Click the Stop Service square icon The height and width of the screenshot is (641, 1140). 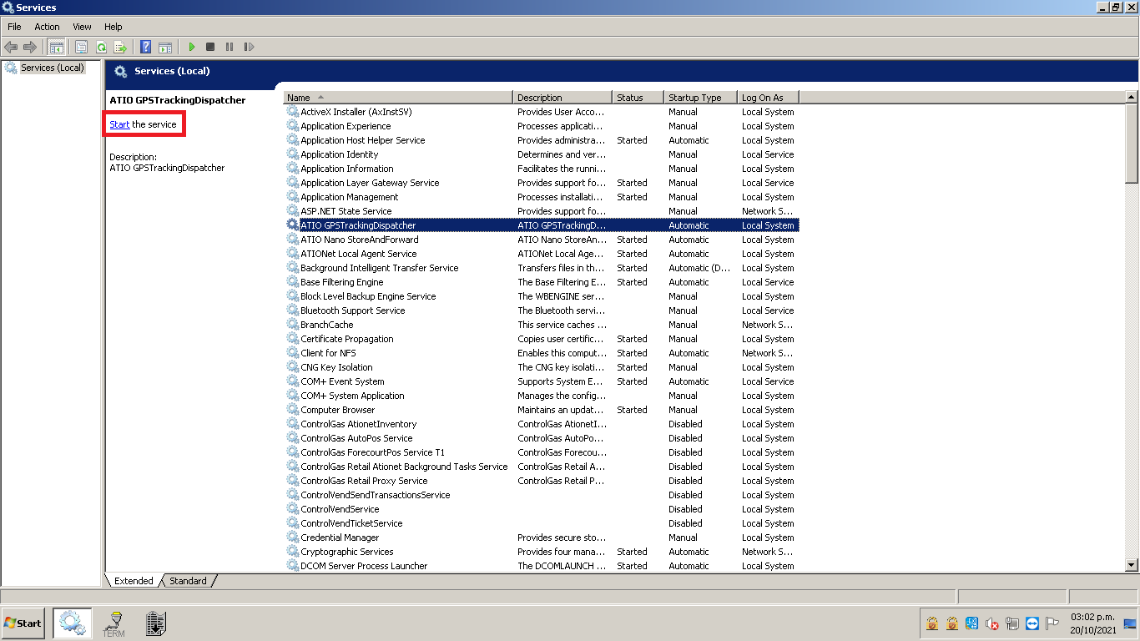coord(210,48)
